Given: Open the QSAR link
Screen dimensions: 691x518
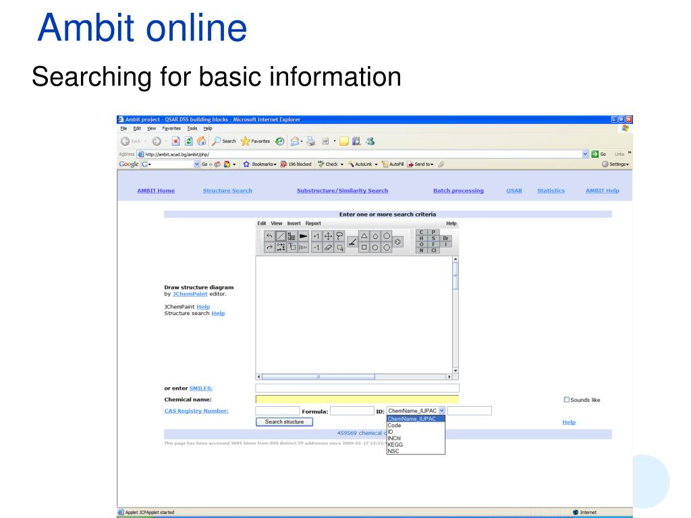Looking at the screenshot, I should (x=514, y=191).
